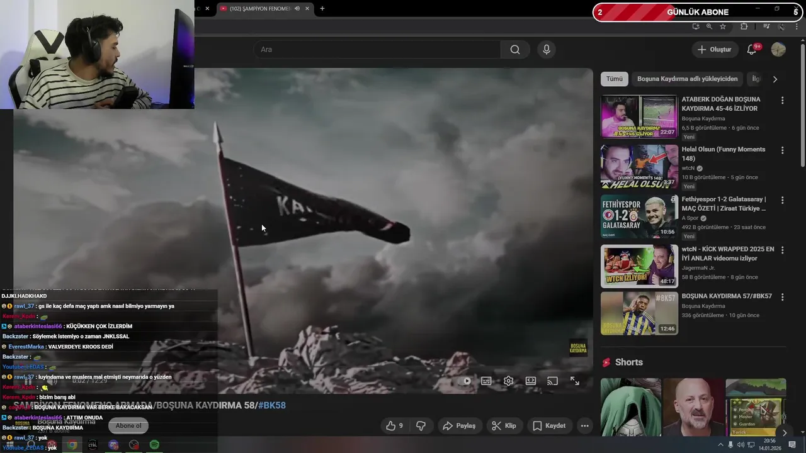
Task: Open Chrome's three-dot menu
Action: tap(797, 26)
